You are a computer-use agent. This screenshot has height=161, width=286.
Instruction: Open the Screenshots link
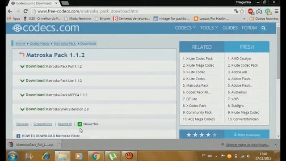point(43,124)
